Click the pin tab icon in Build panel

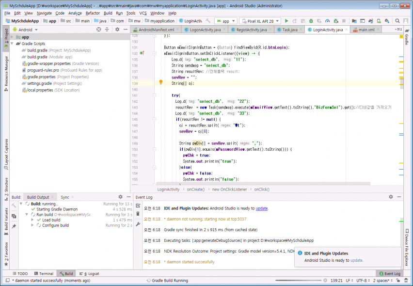click(x=14, y=226)
